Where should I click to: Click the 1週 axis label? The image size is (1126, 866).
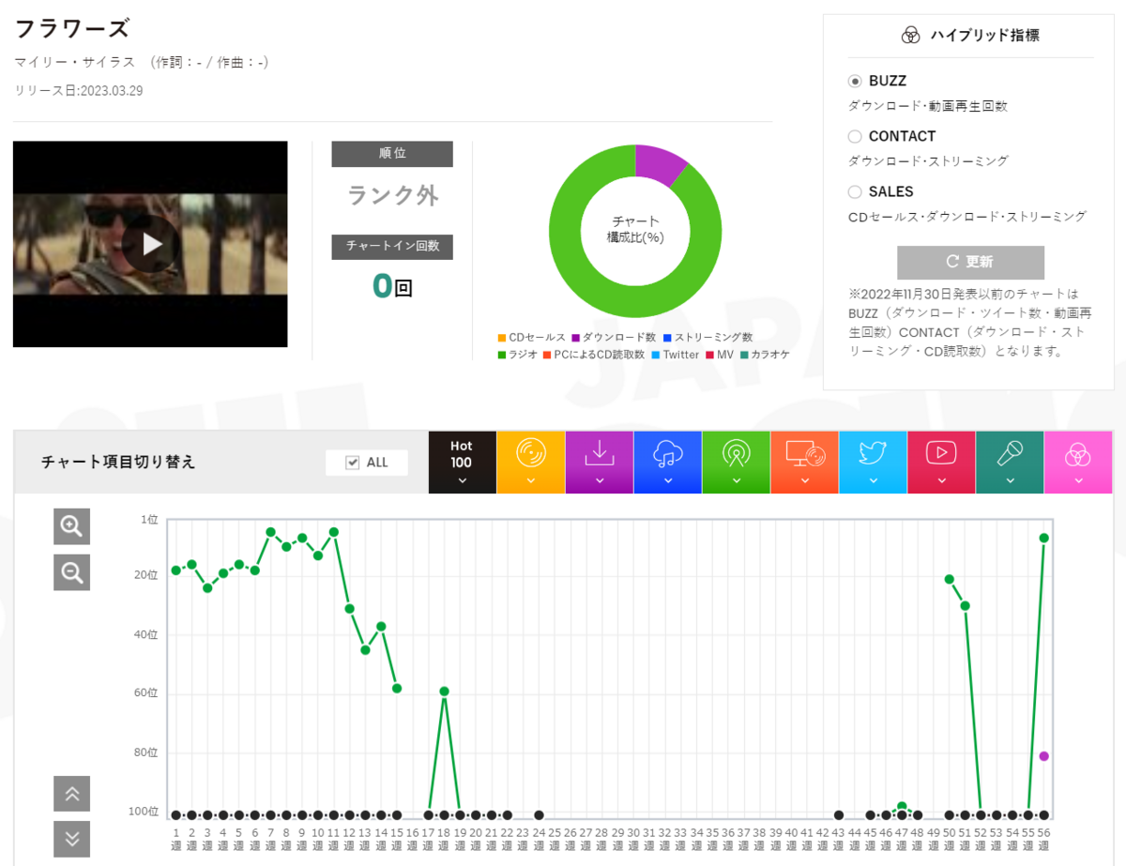(x=175, y=838)
